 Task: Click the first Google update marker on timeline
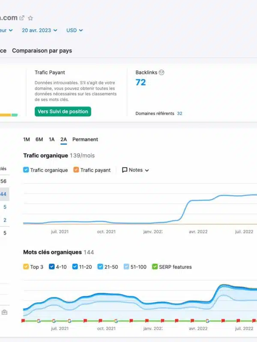tap(38, 321)
